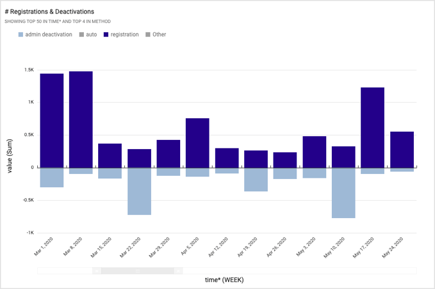Click the Mar 22, 2020 admin deactivation bar

pos(139,191)
